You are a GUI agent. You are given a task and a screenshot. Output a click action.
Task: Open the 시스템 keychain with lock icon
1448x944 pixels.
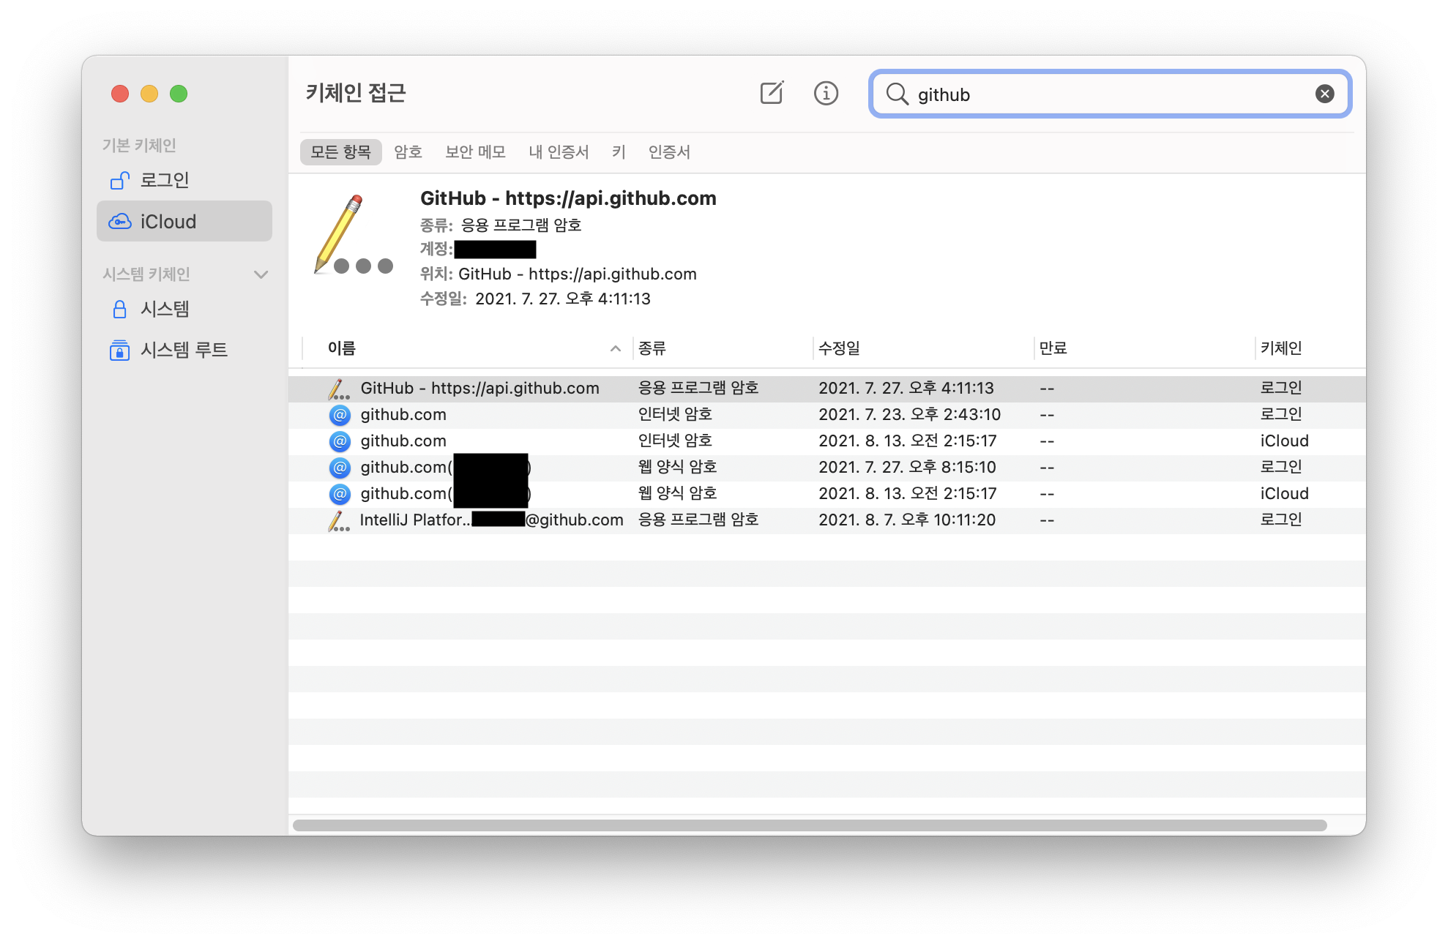pyautogui.click(x=165, y=309)
